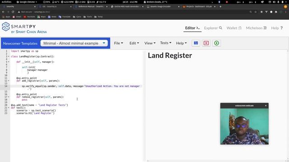Click the webcam preview video

pos(244,126)
